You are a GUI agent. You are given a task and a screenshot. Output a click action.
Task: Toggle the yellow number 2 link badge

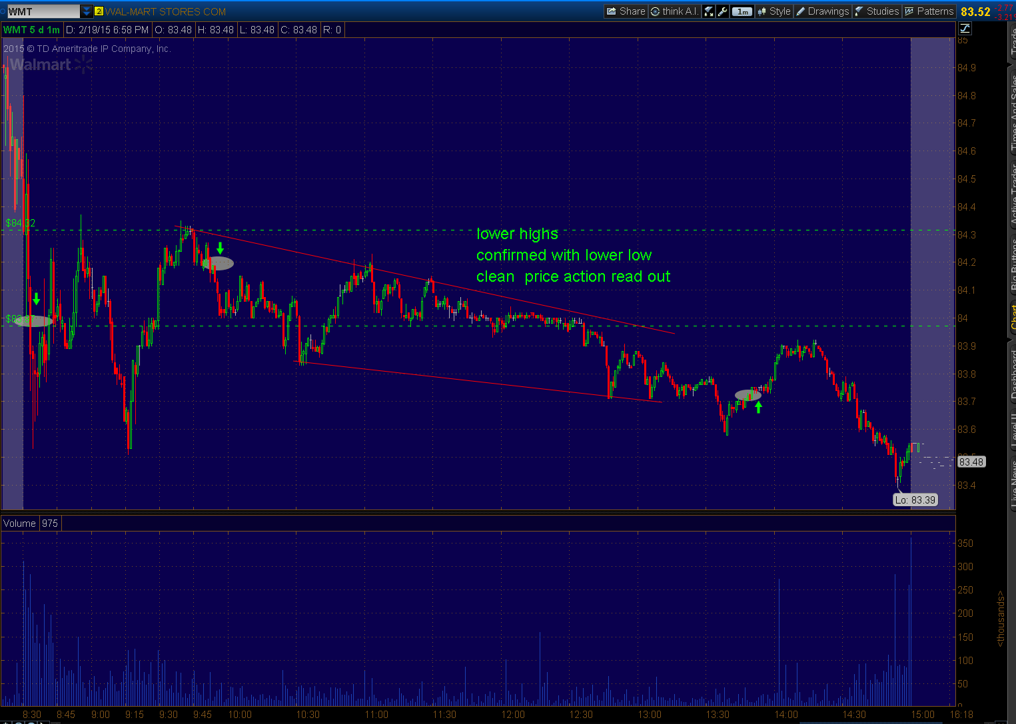(x=99, y=11)
